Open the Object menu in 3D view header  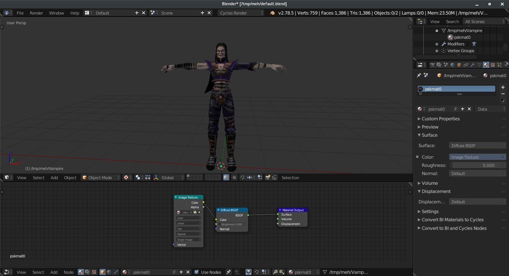70,178
